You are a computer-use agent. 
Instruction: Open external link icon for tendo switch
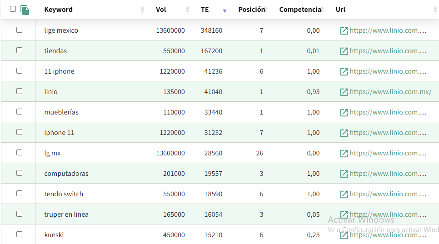(x=344, y=194)
